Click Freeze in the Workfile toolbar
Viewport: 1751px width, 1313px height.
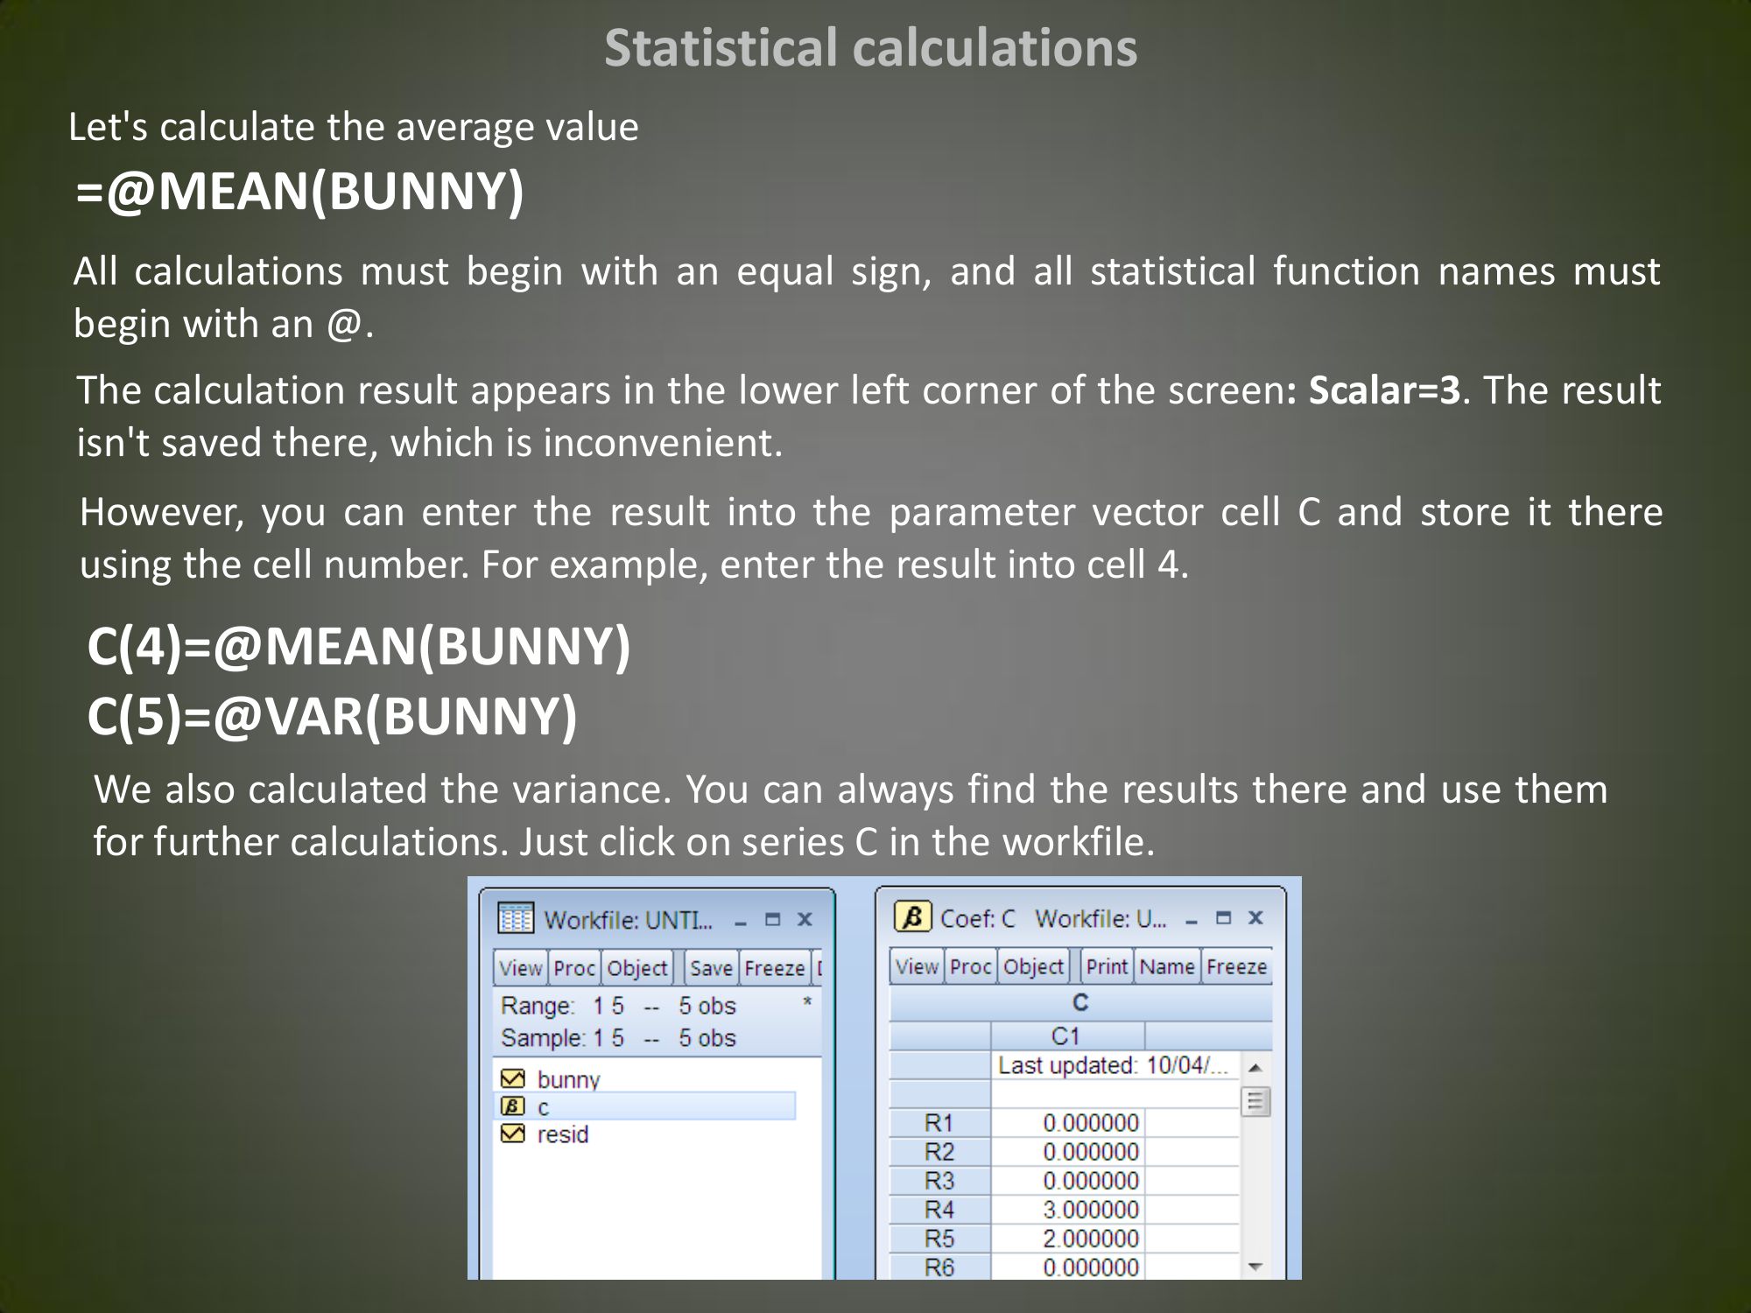774,968
